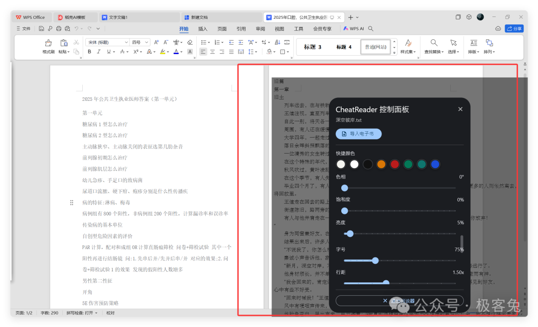Redo the last action
Image resolution: width=538 pixels, height=327 pixels.
[x=90, y=29]
